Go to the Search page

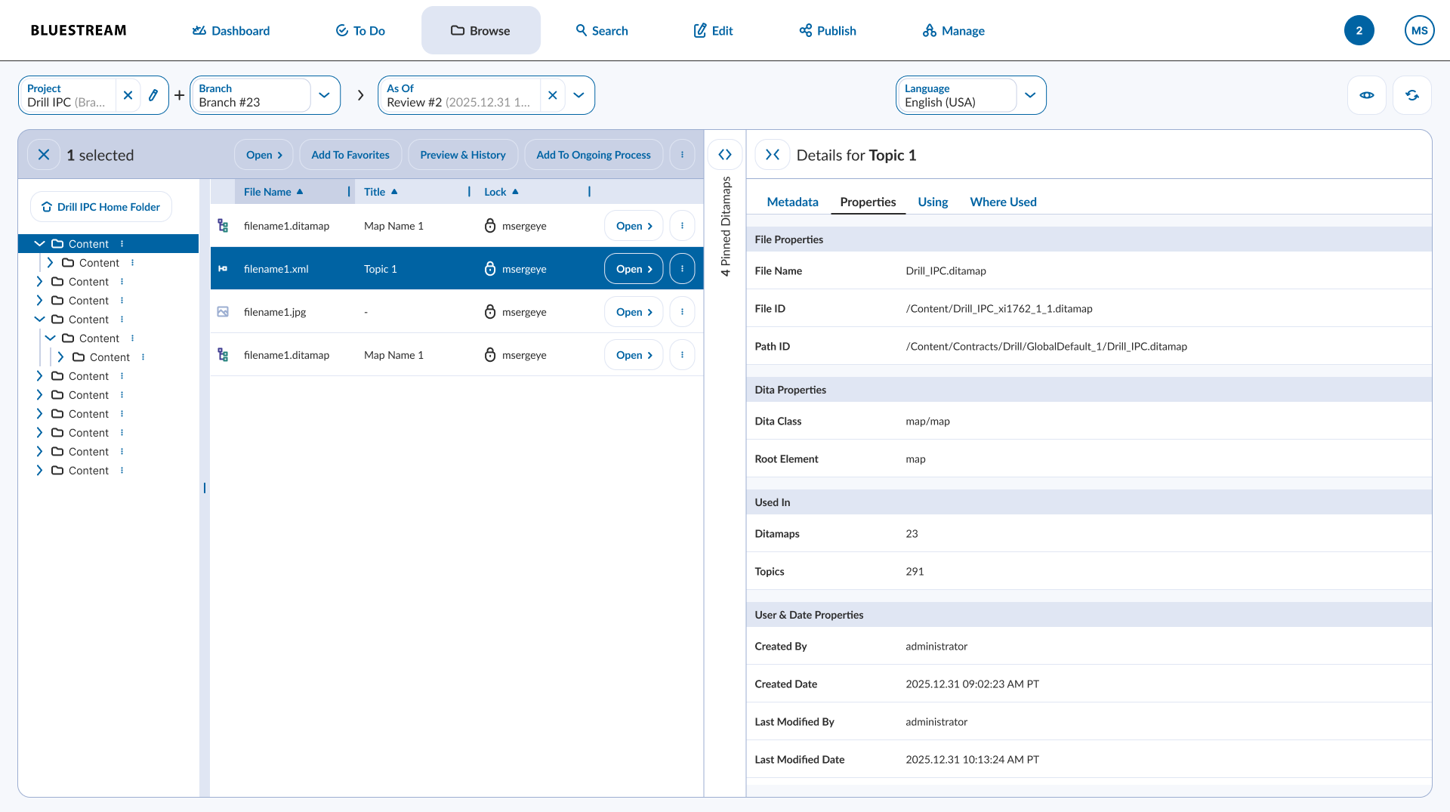tap(602, 30)
